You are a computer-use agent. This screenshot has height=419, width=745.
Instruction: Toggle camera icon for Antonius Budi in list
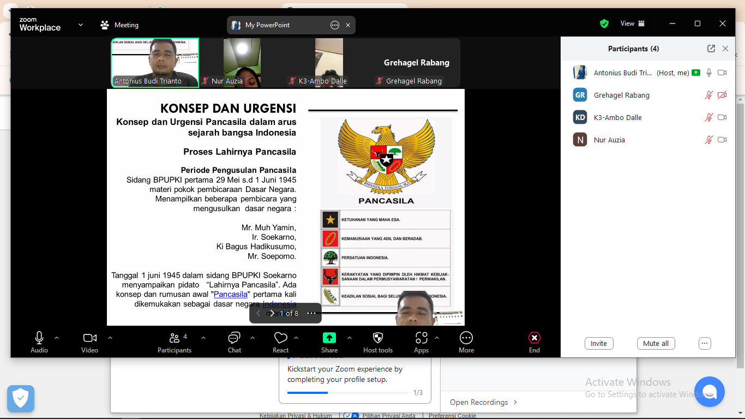[x=722, y=73]
